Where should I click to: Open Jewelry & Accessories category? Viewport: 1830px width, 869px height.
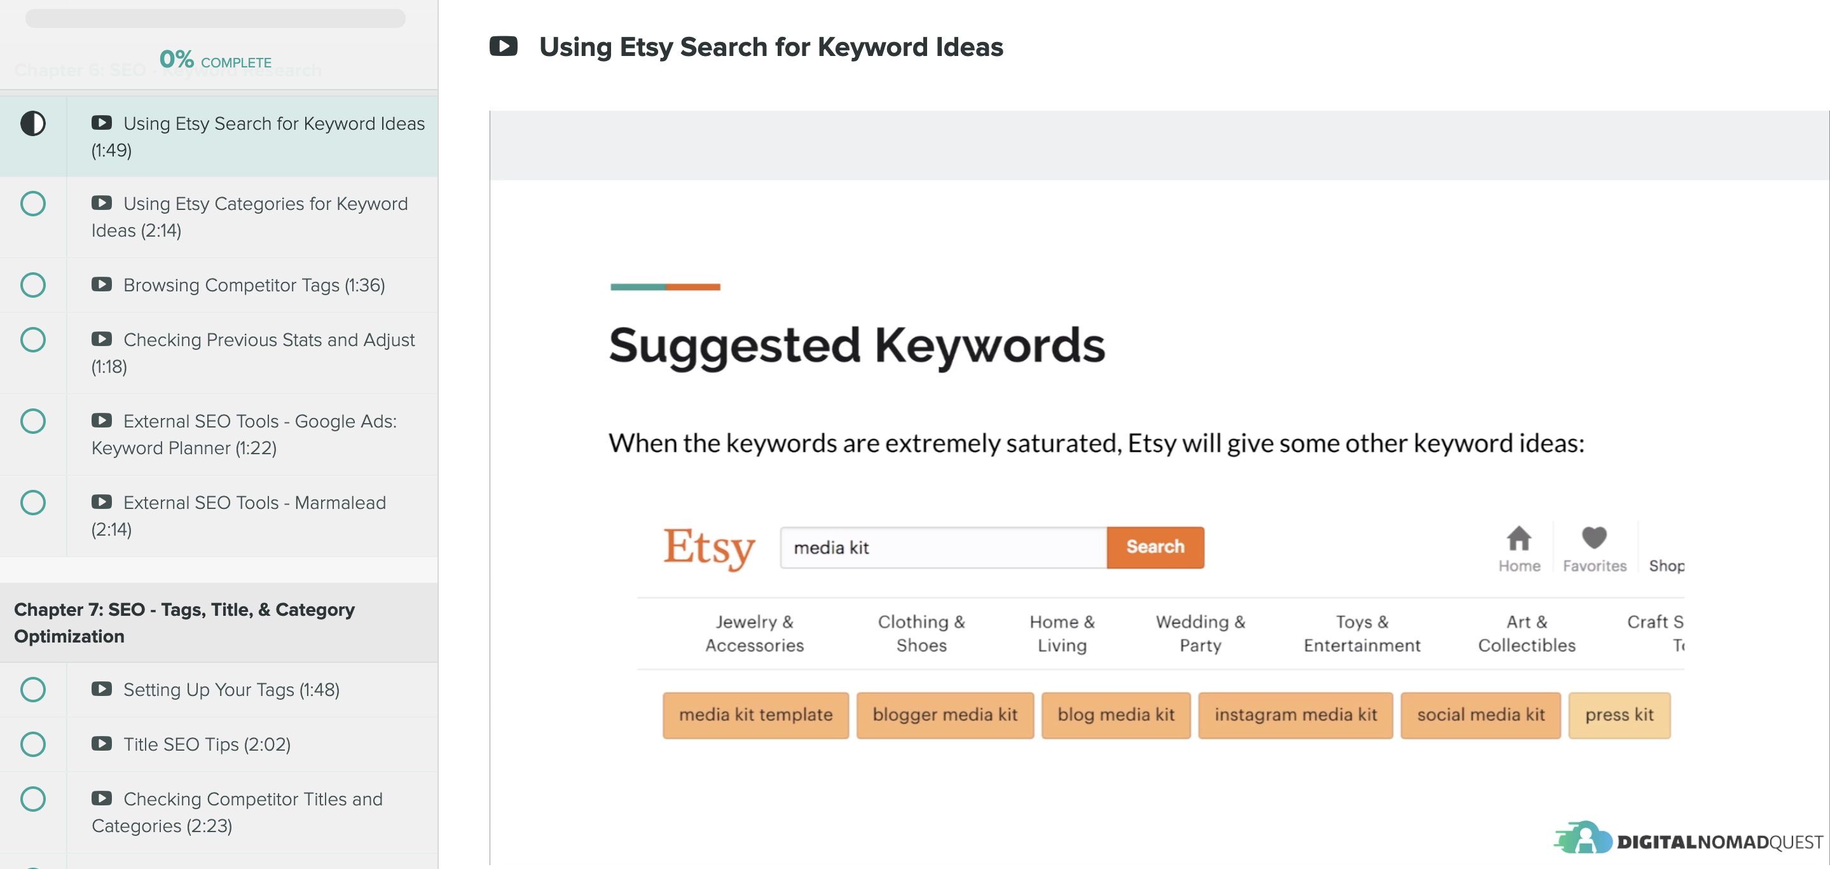click(755, 633)
